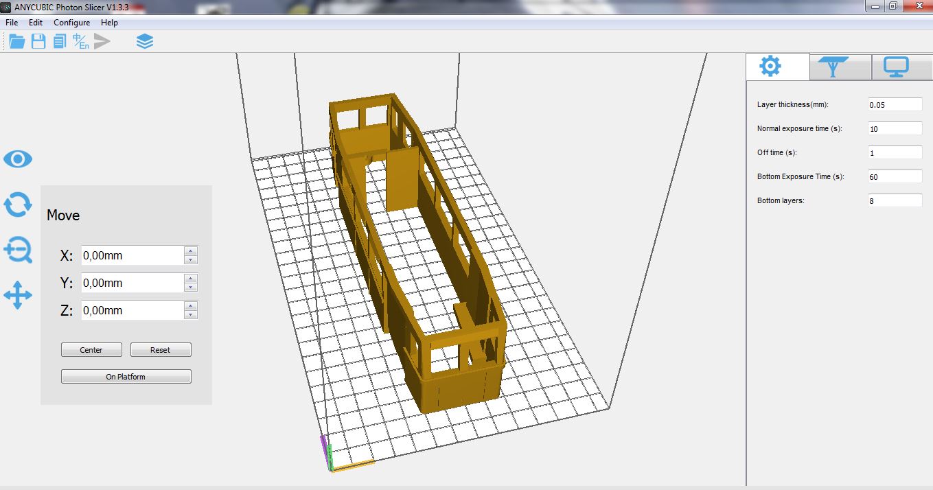
Task: Switch to the monitor machine tab
Action: point(896,67)
